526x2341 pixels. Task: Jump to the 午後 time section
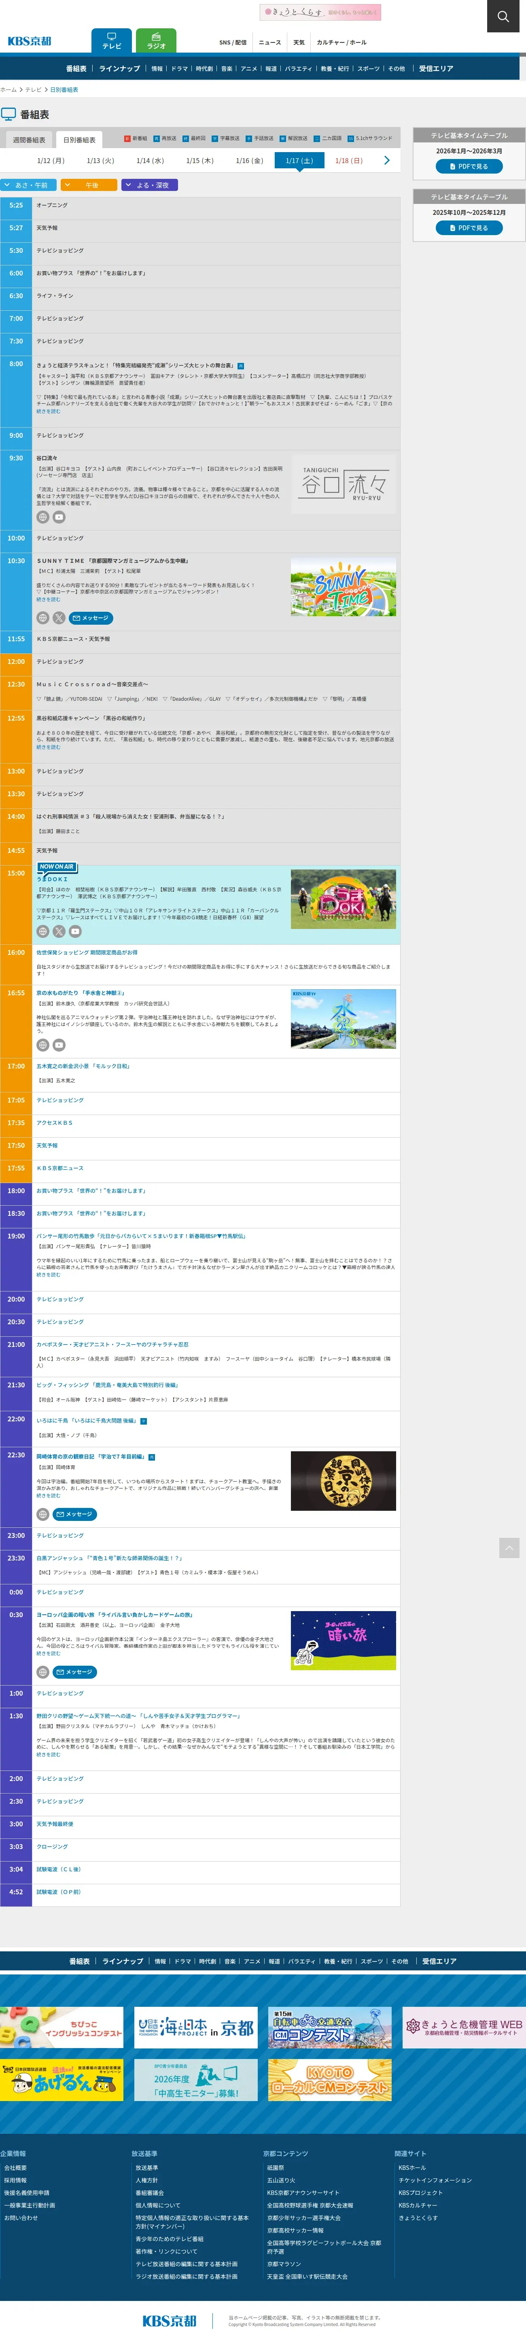[89, 185]
